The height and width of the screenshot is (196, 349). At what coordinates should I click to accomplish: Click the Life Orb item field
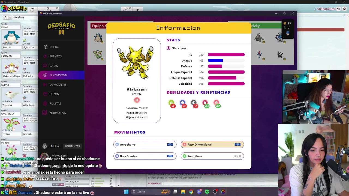point(30,134)
